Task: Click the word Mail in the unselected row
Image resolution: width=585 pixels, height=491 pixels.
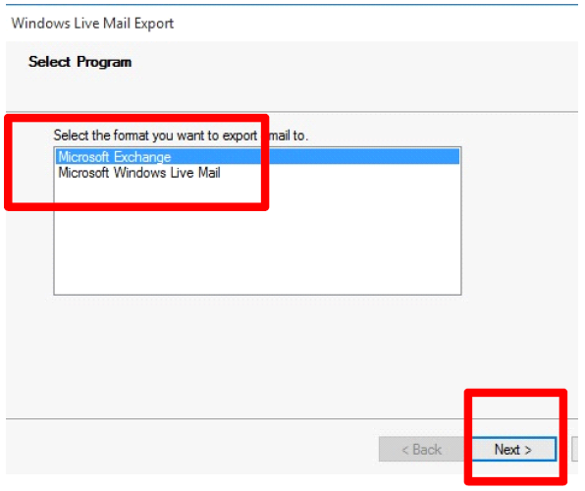Action: 209,173
